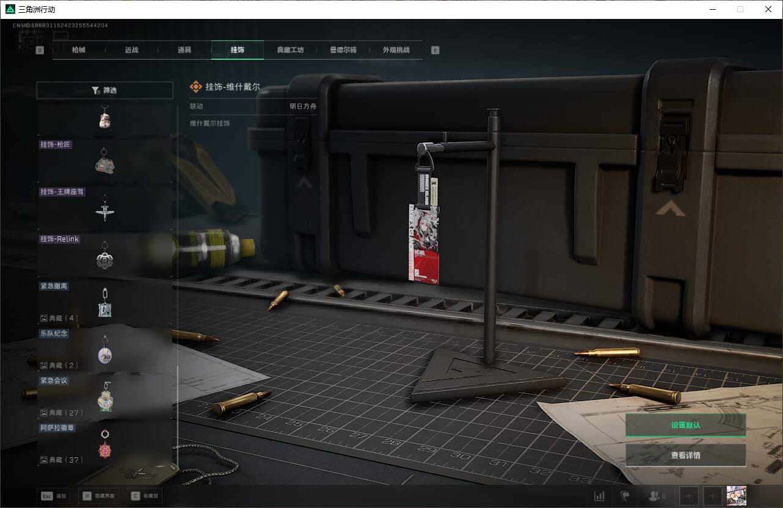Select the 乐队纪念 charm icon

(x=105, y=352)
